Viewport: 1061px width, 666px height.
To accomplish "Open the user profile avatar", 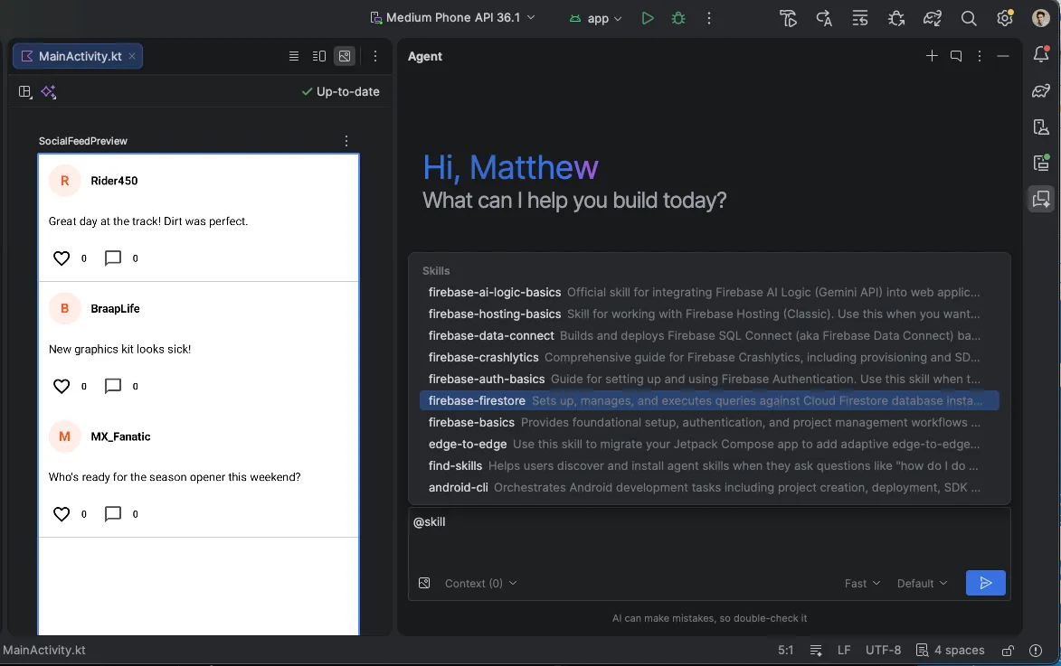I will coord(1041,18).
